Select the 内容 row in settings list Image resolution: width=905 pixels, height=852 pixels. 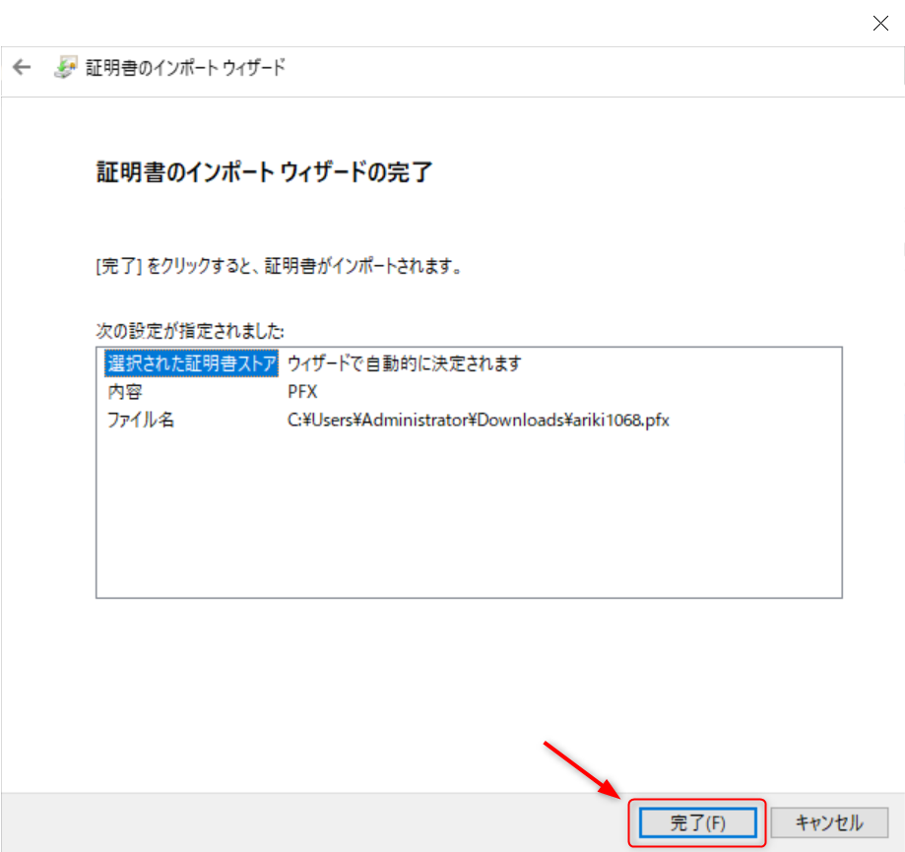[124, 391]
